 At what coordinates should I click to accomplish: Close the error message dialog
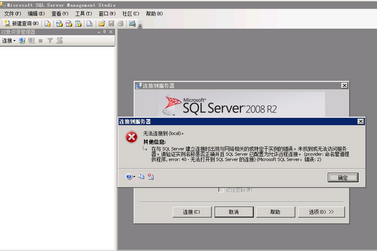point(361,121)
